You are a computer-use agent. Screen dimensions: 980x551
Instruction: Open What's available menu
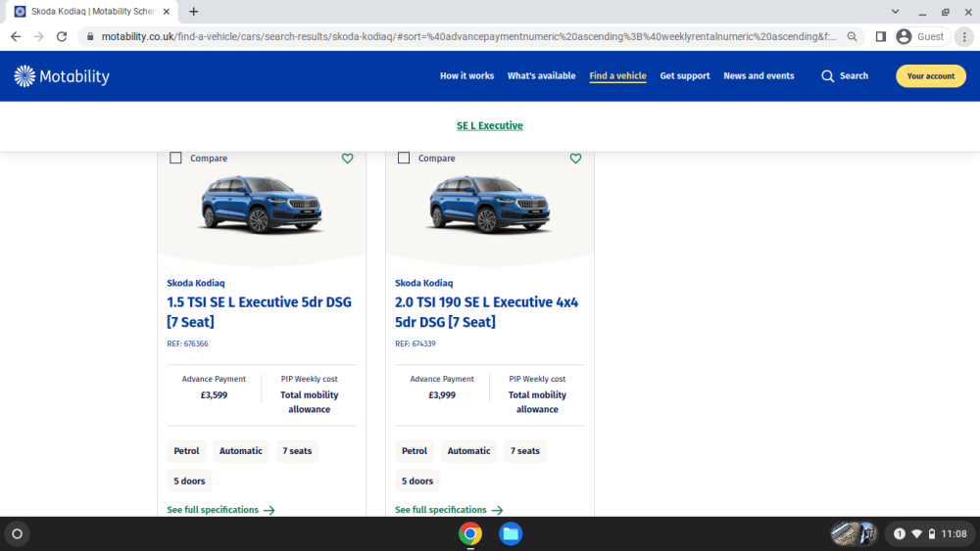(541, 76)
